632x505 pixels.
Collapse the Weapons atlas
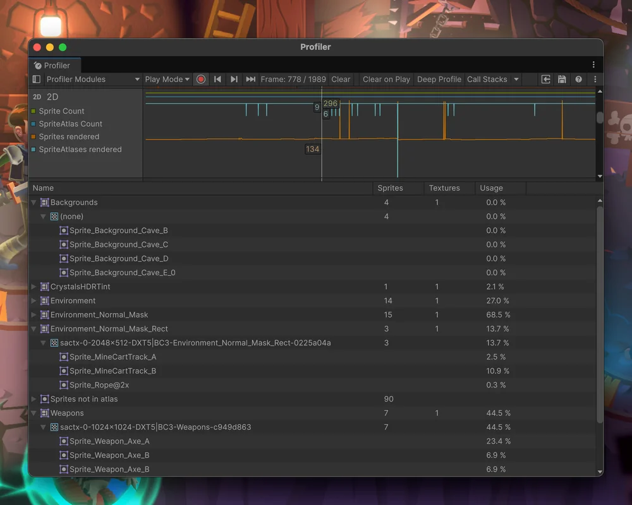(x=34, y=413)
